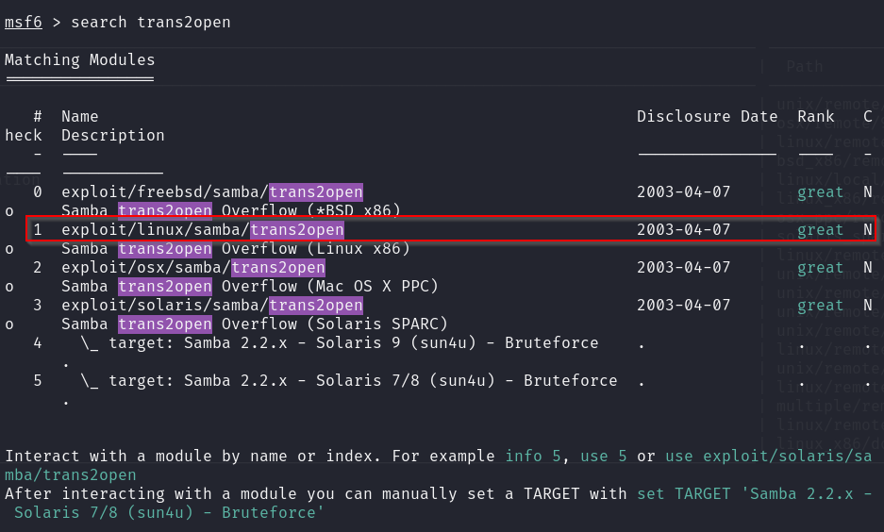The image size is (884, 532).
Task: Select exploit/osx/samba/trans2open module path
Action: click(193, 268)
